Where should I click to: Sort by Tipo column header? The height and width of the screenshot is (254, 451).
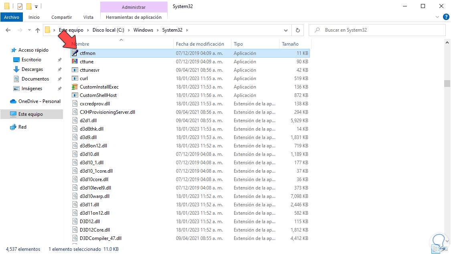point(255,44)
